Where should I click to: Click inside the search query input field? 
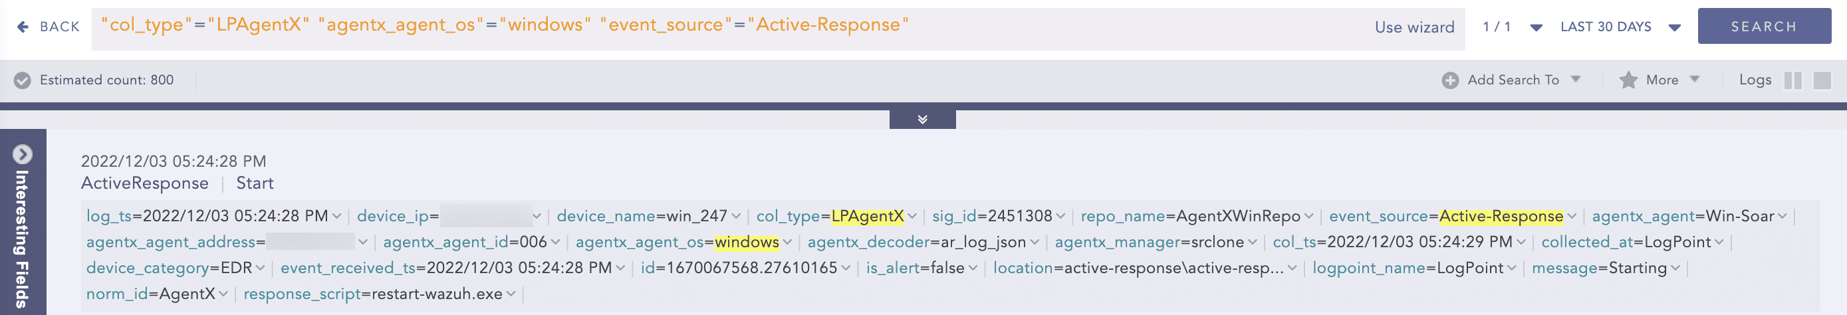coord(717,27)
